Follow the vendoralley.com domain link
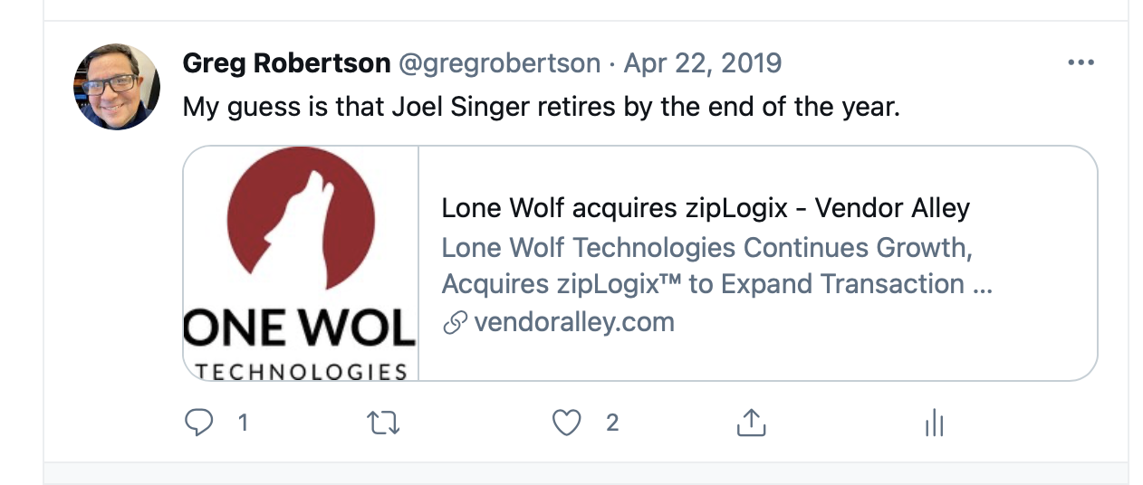 574,322
